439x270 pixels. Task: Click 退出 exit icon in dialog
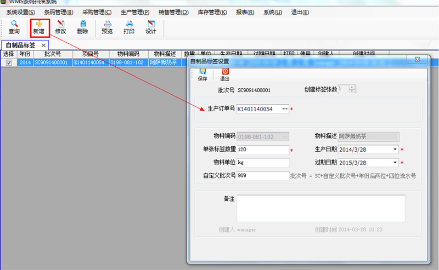coord(224,74)
